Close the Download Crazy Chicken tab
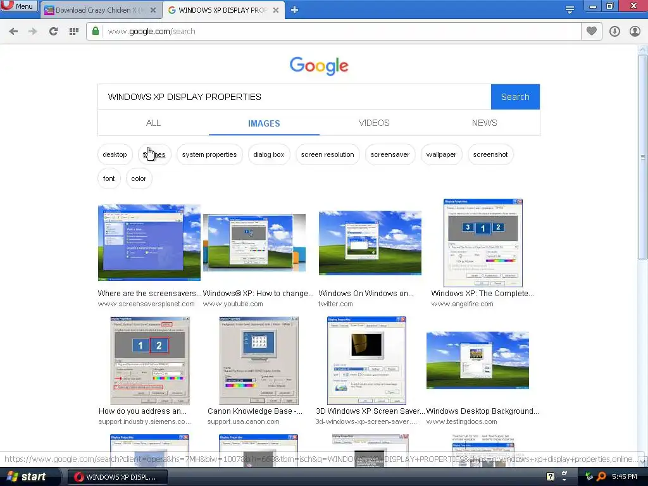Screen dimensions: 648x486 [153, 10]
